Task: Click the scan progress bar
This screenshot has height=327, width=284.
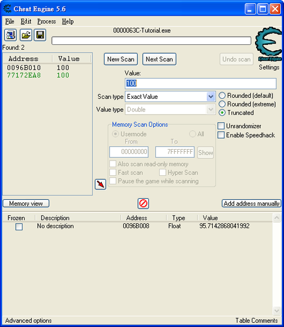Action: [x=151, y=40]
